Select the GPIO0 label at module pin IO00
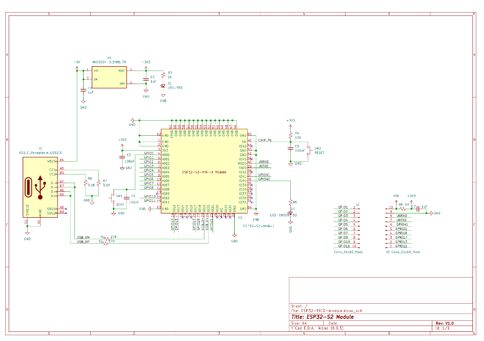This screenshot has width=484, height=341. (x=149, y=153)
